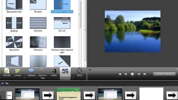Pick the Дверцы transition

coord(14,23)
